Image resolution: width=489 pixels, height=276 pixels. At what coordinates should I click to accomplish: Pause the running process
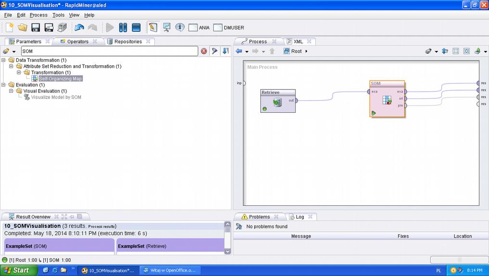click(123, 27)
